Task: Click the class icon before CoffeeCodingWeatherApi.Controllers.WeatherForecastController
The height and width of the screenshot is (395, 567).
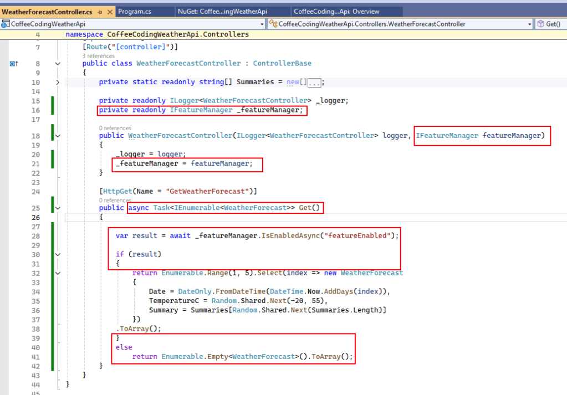Action: (273, 24)
